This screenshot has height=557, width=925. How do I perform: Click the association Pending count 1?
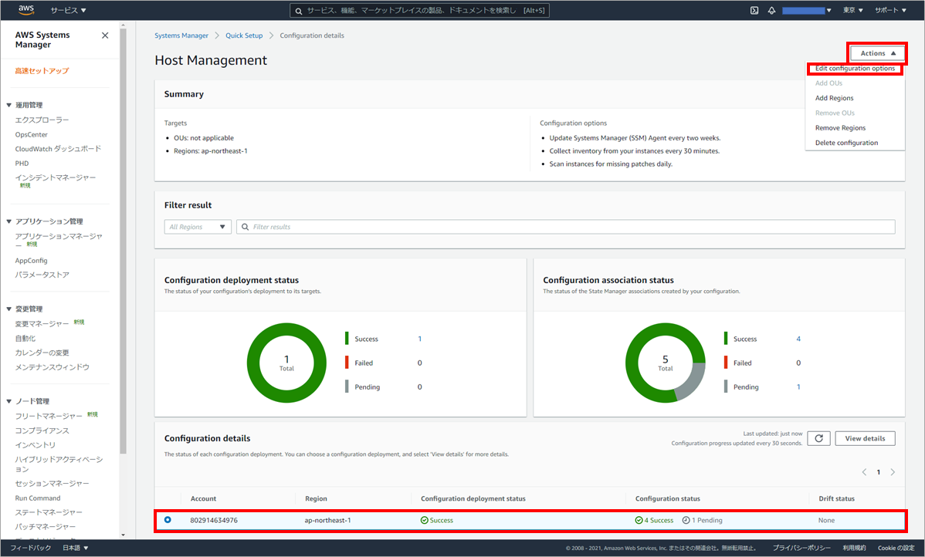798,387
